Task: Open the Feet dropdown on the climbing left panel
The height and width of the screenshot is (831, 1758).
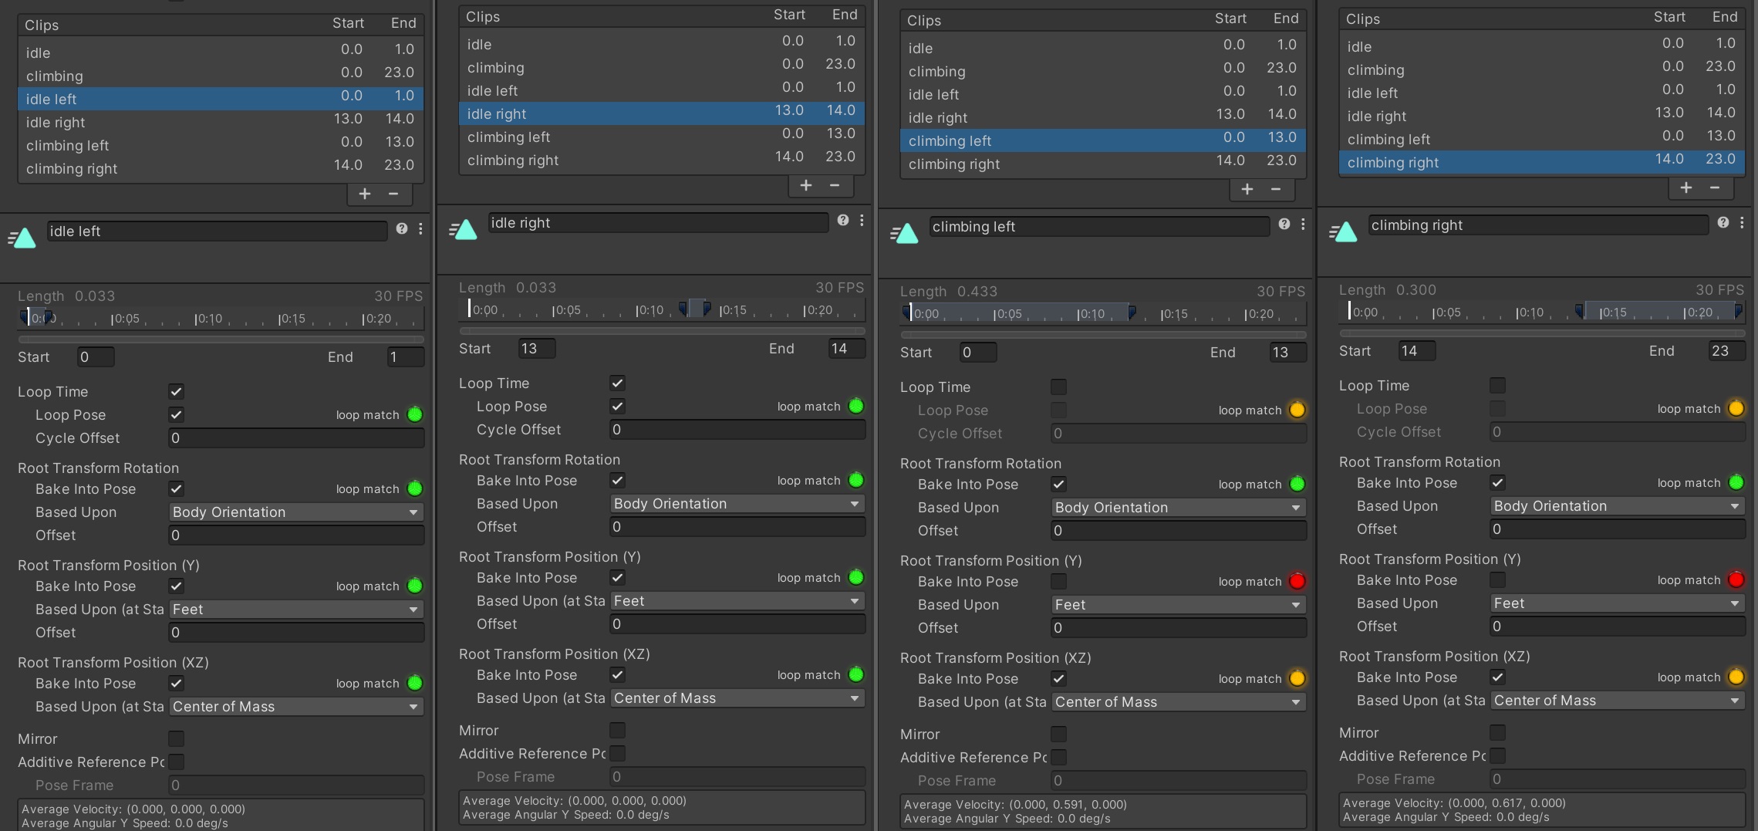Action: [1178, 604]
